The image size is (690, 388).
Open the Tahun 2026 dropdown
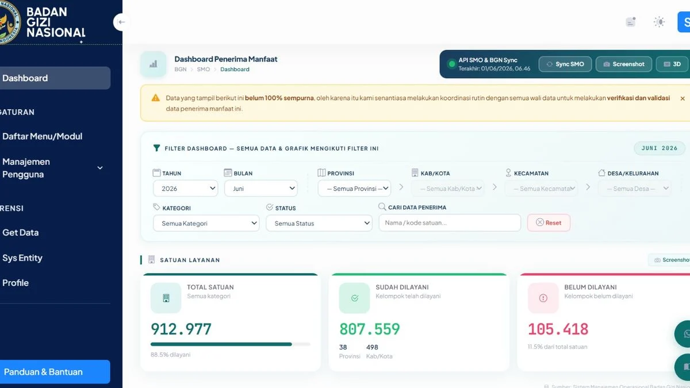click(x=185, y=189)
